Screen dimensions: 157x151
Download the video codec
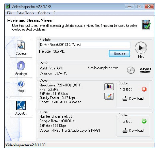pyautogui.click(x=133, y=98)
